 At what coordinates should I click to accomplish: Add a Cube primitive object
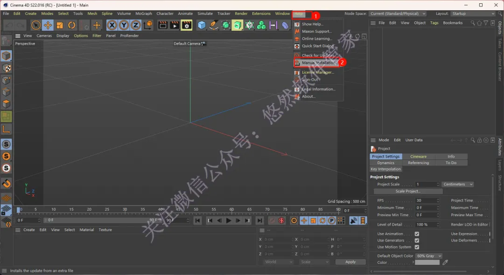click(202, 25)
